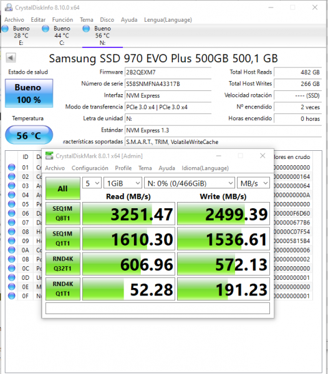The height and width of the screenshot is (374, 328).
Task: Click status orb for attribute ID 0F
Action: [x=11, y=295]
